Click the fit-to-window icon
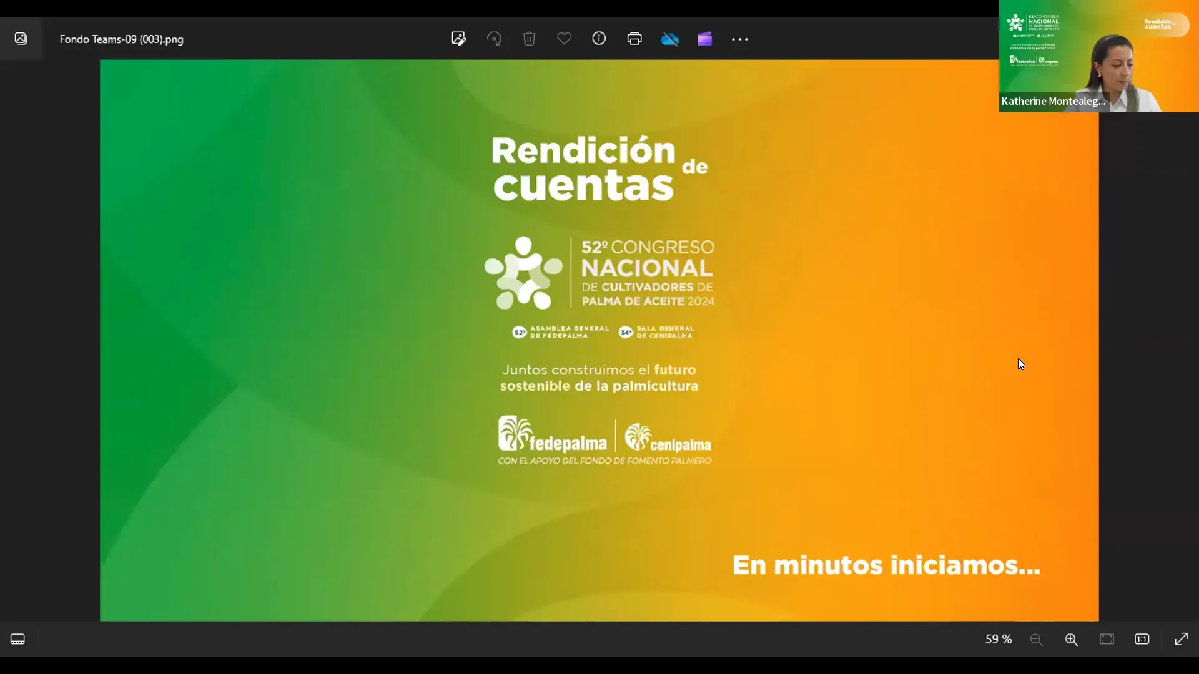Viewport: 1199px width, 674px height. pos(1107,639)
